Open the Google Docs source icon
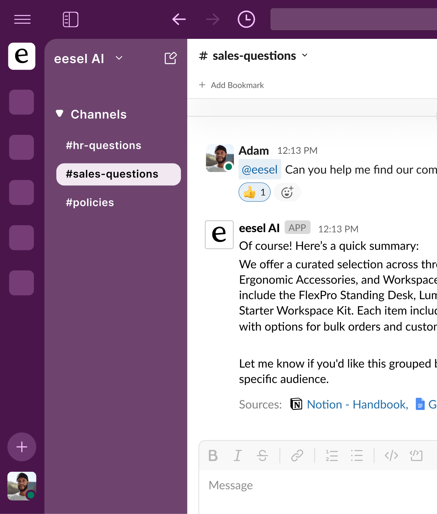The width and height of the screenshot is (437, 514). tap(420, 404)
